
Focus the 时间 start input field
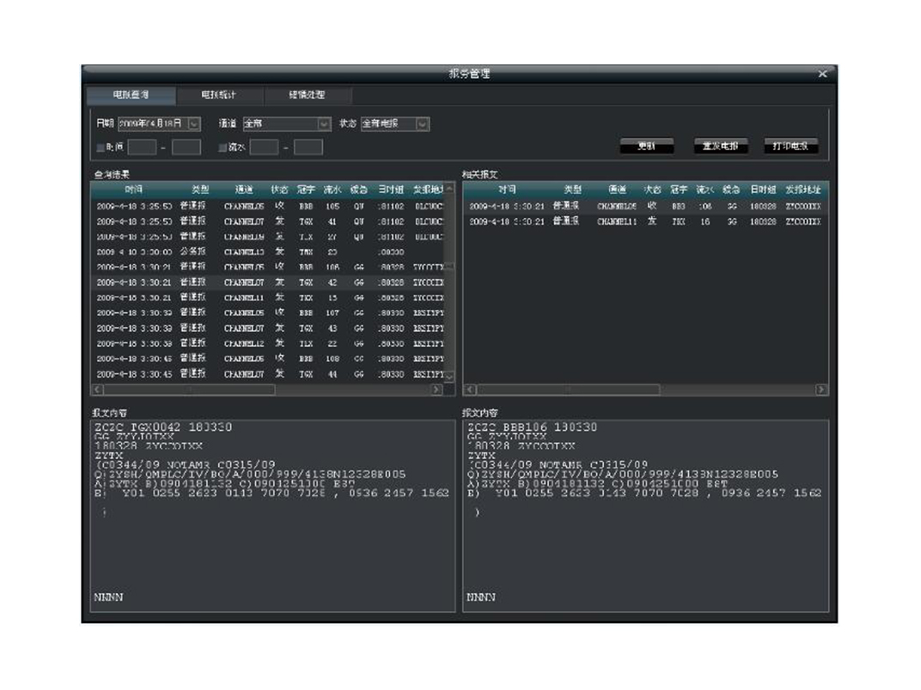(142, 148)
